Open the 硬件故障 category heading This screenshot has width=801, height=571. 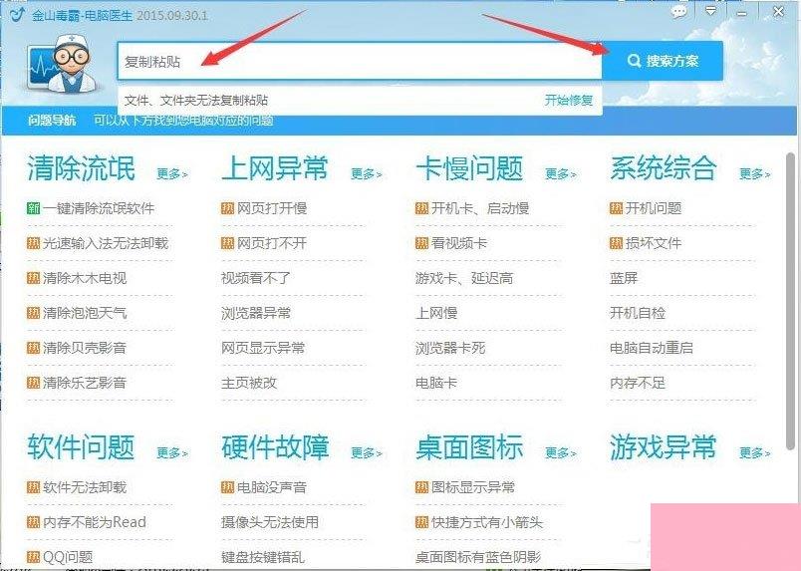[x=275, y=447]
